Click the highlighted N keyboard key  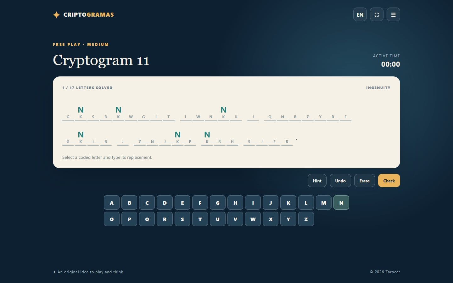(x=341, y=203)
